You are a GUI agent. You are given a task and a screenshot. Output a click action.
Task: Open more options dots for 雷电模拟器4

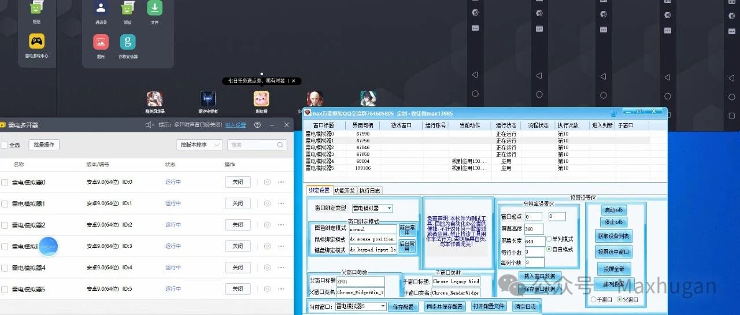pyautogui.click(x=281, y=268)
